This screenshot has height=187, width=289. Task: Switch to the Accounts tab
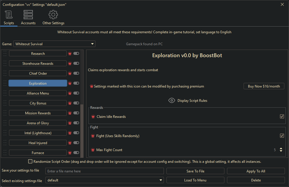tap(28, 18)
